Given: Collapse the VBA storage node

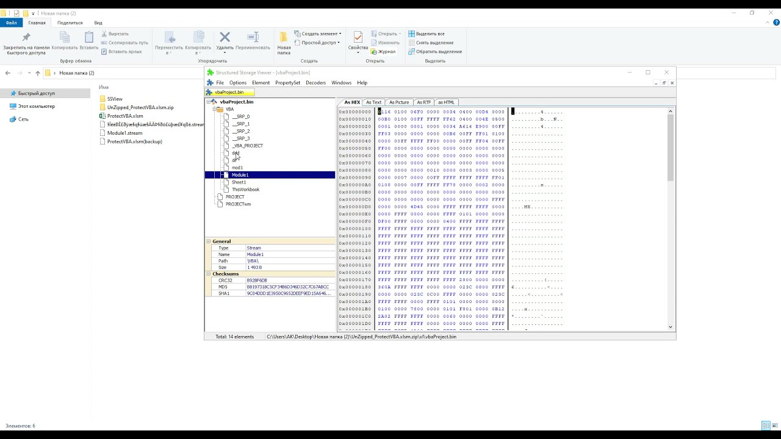Looking at the screenshot, I should click(214, 109).
